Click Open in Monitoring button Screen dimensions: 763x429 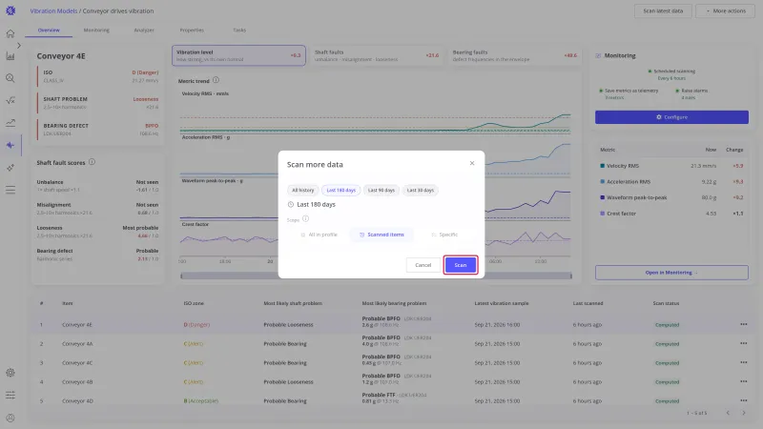671,273
